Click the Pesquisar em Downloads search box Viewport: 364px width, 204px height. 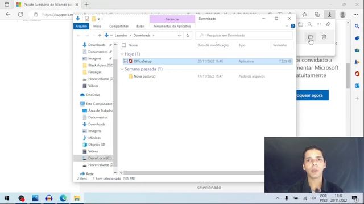244,35
